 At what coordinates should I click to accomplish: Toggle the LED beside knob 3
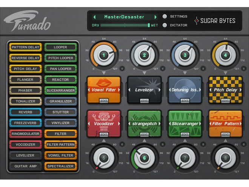[203, 68]
